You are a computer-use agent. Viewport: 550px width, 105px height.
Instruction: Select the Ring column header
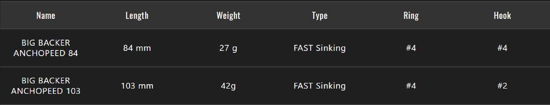[411, 16]
